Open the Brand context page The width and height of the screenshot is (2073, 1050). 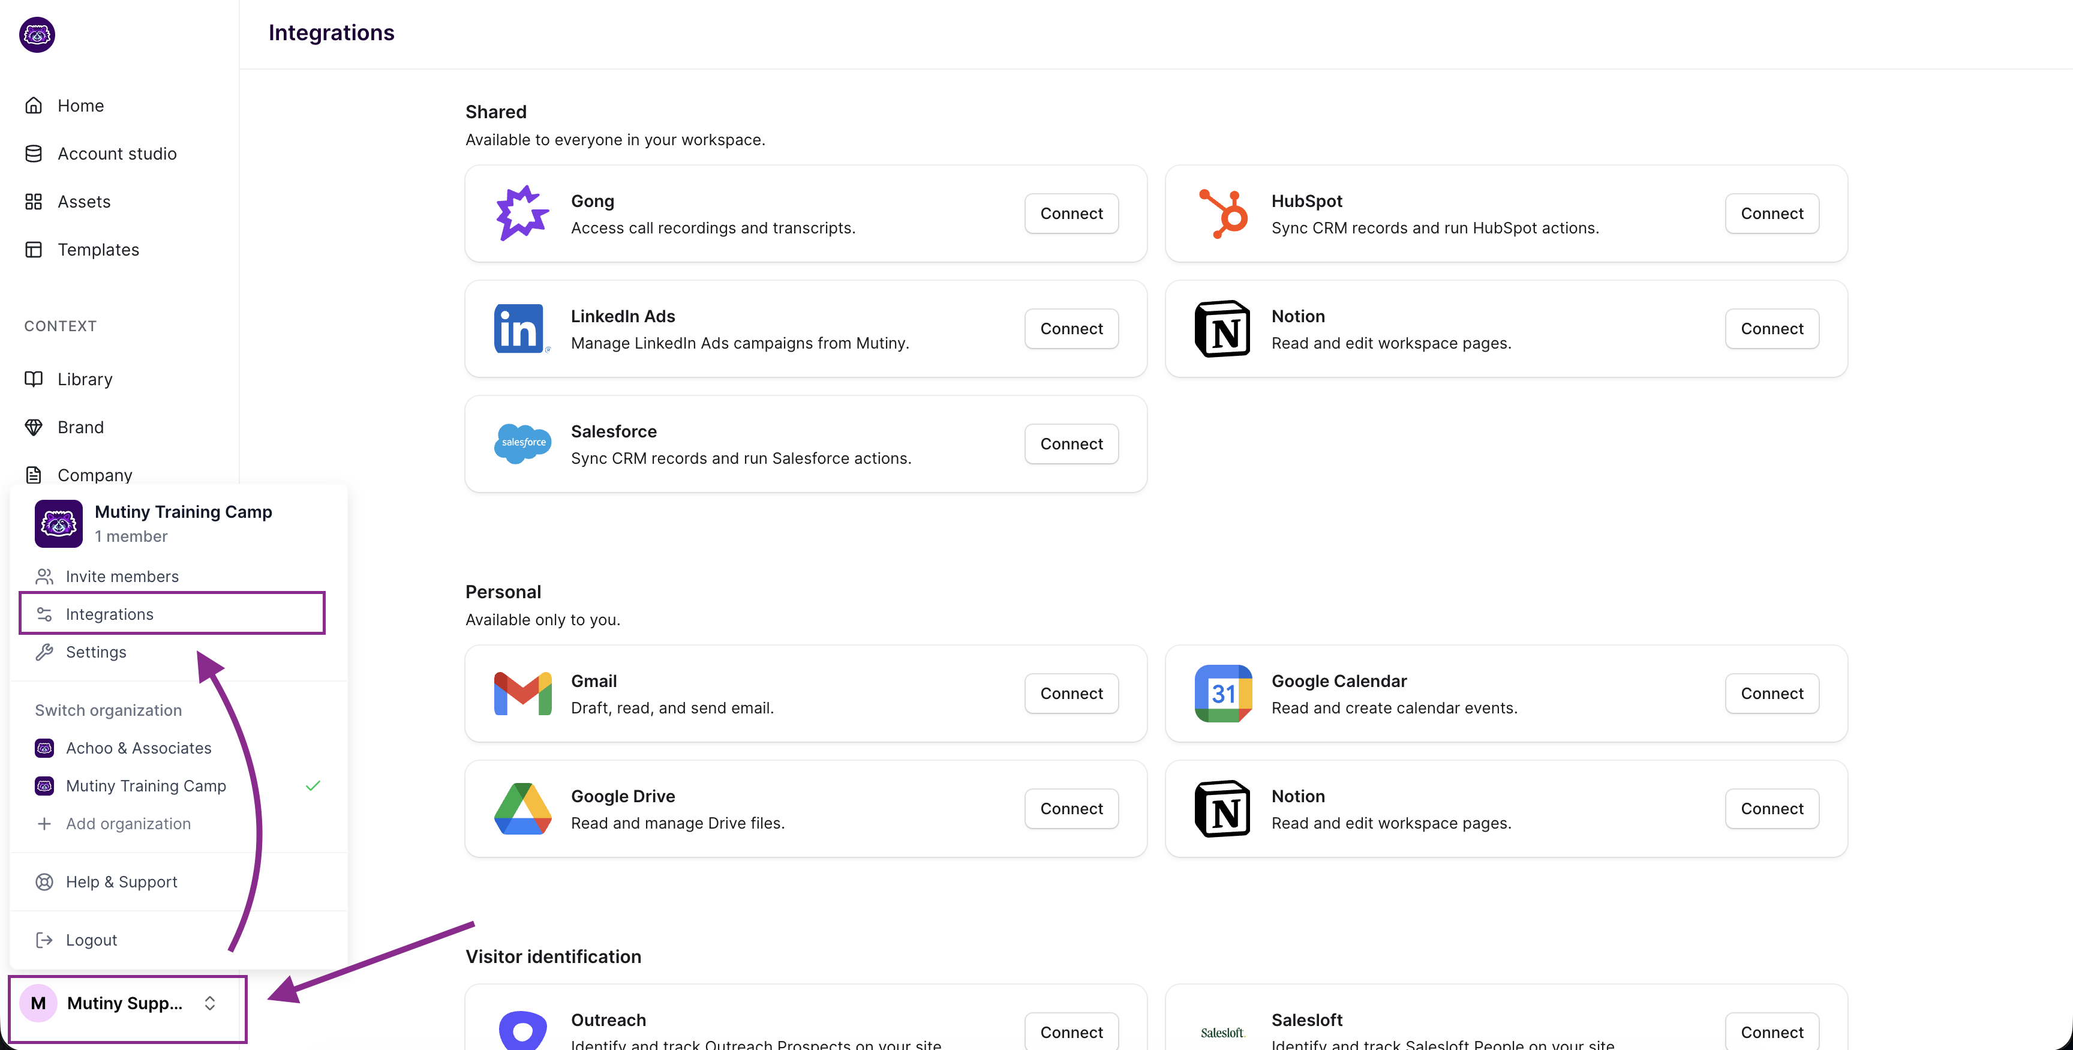tap(64, 428)
